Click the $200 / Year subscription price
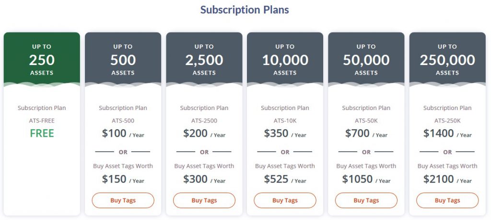This screenshot has height=220, width=491. [x=204, y=134]
